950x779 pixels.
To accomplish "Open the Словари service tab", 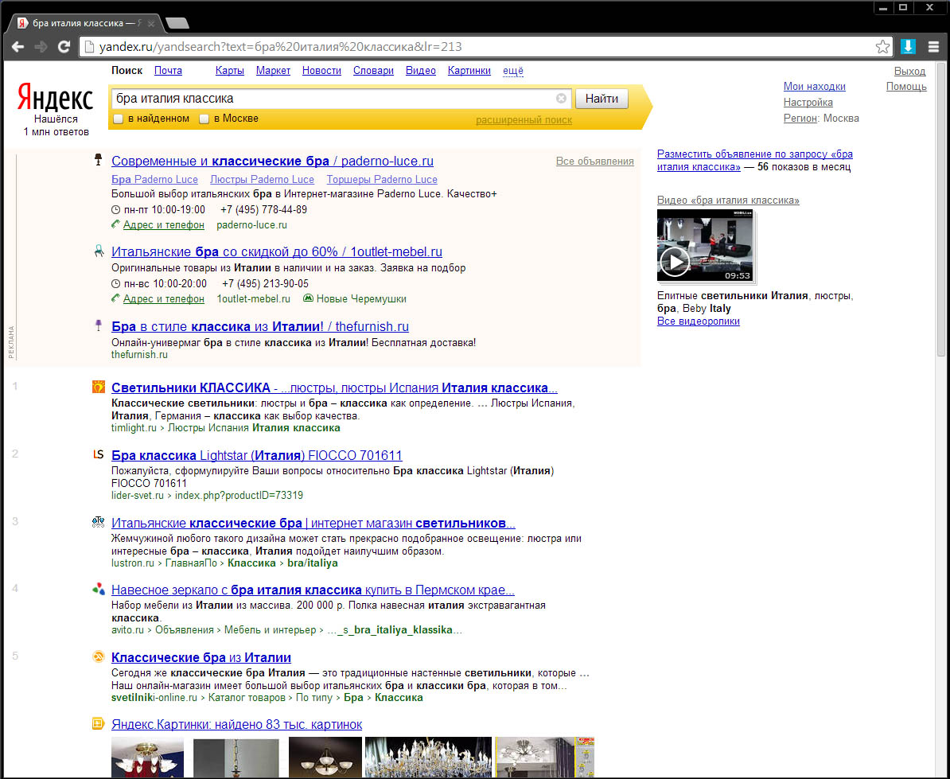I will [373, 71].
